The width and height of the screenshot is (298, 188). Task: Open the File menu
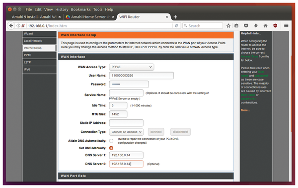click(29, 9)
